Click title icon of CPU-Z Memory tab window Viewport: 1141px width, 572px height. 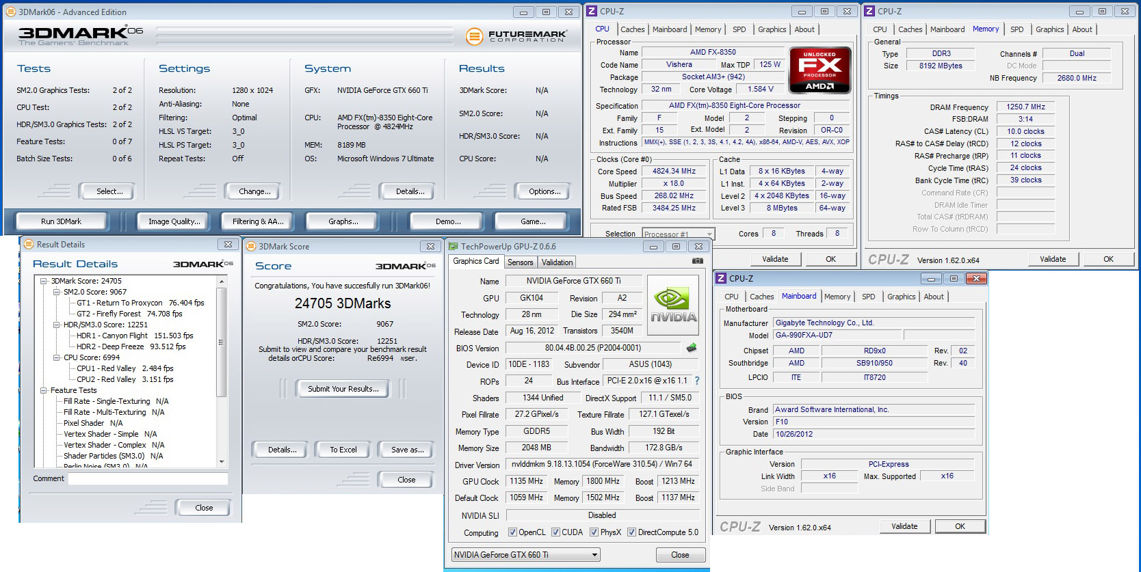pos(870,11)
